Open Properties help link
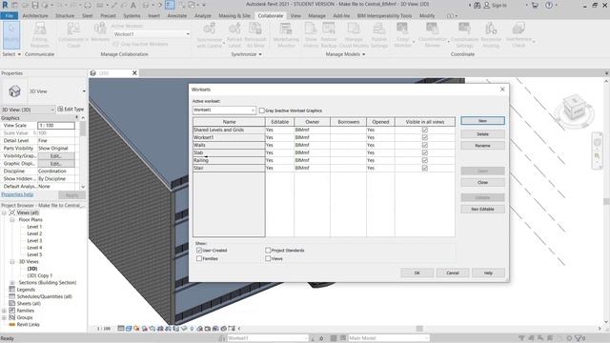 tap(17, 194)
